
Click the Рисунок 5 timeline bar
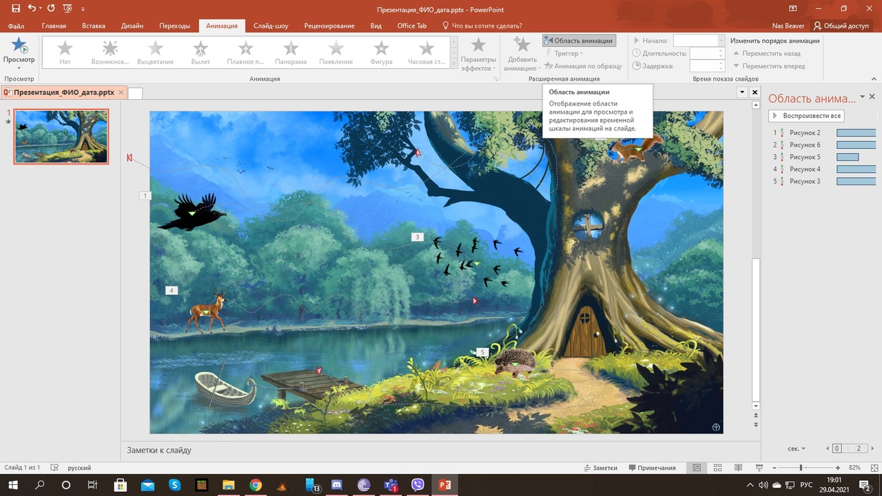[848, 157]
